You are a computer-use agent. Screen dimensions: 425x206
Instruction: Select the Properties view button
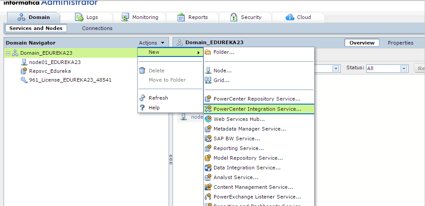tap(401, 43)
